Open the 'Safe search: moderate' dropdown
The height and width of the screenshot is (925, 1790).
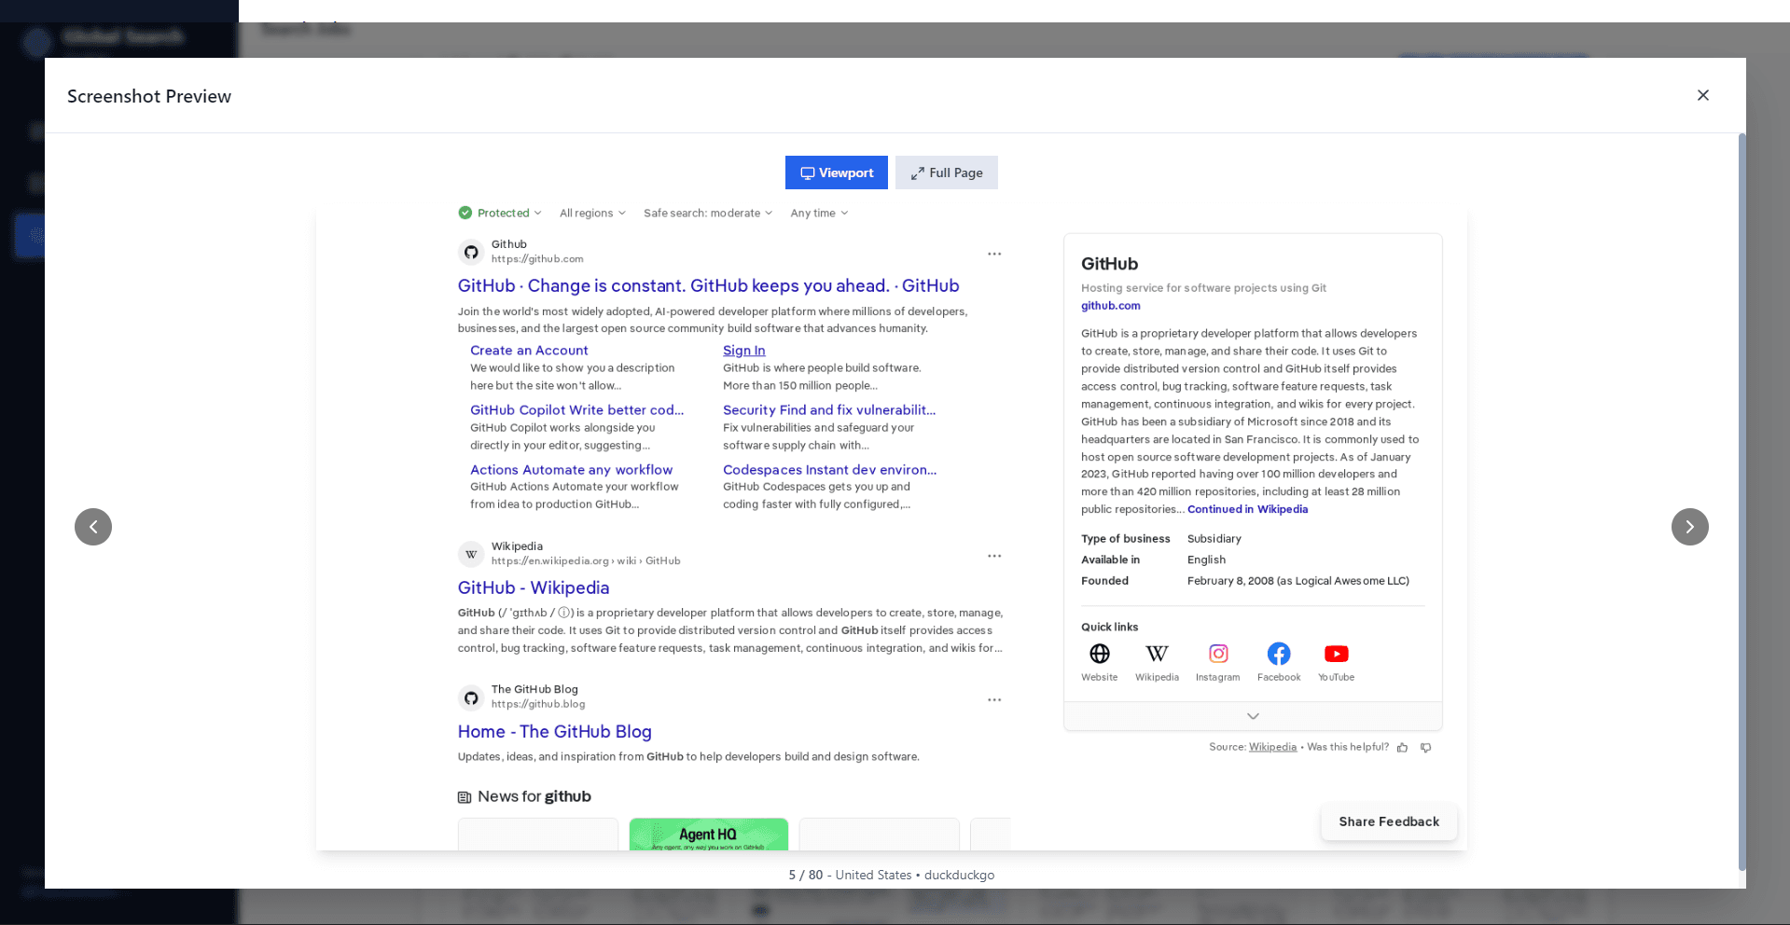point(708,213)
